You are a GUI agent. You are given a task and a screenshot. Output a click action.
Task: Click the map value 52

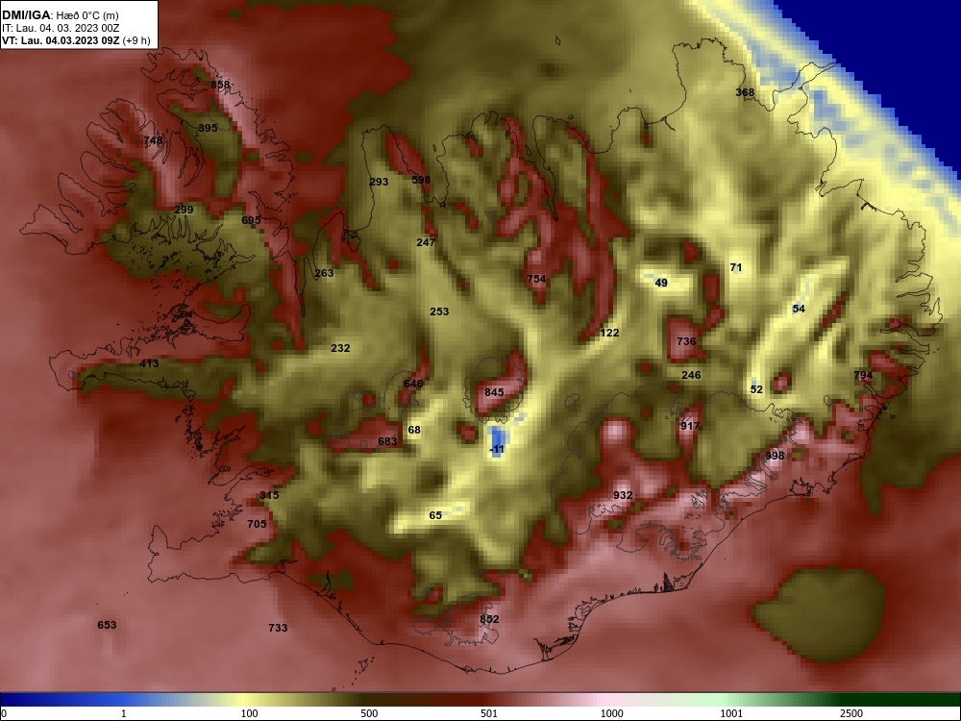pyautogui.click(x=756, y=388)
